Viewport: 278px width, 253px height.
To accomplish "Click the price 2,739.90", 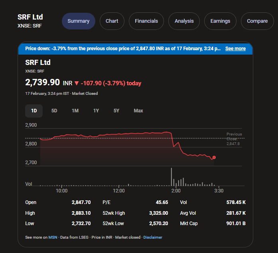I will click(43, 82).
